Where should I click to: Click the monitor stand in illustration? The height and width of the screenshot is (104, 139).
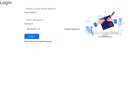click(105, 36)
